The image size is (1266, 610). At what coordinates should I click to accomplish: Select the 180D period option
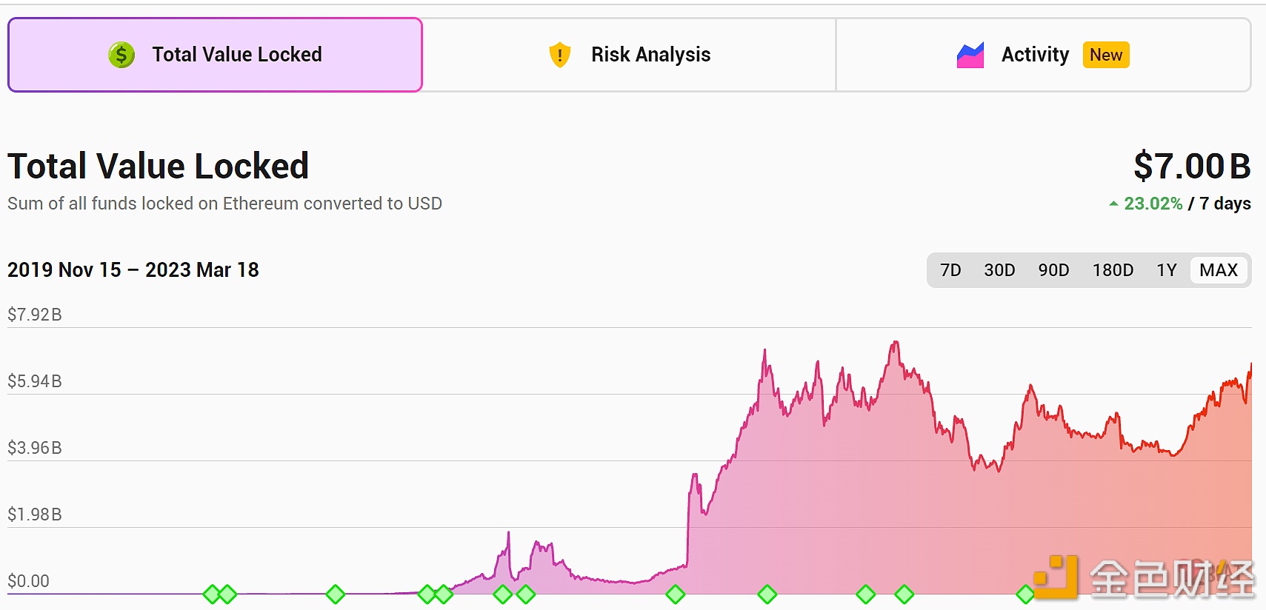(1112, 270)
